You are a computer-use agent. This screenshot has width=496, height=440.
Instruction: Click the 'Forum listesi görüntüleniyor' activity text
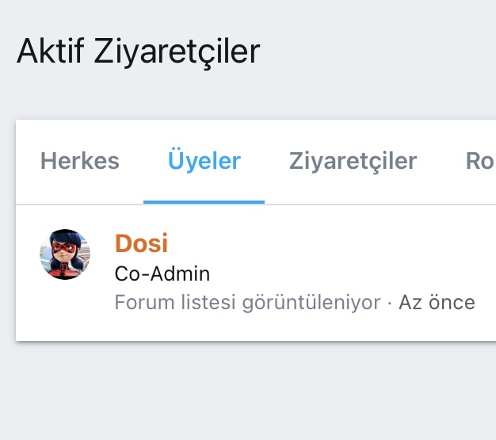(x=247, y=302)
